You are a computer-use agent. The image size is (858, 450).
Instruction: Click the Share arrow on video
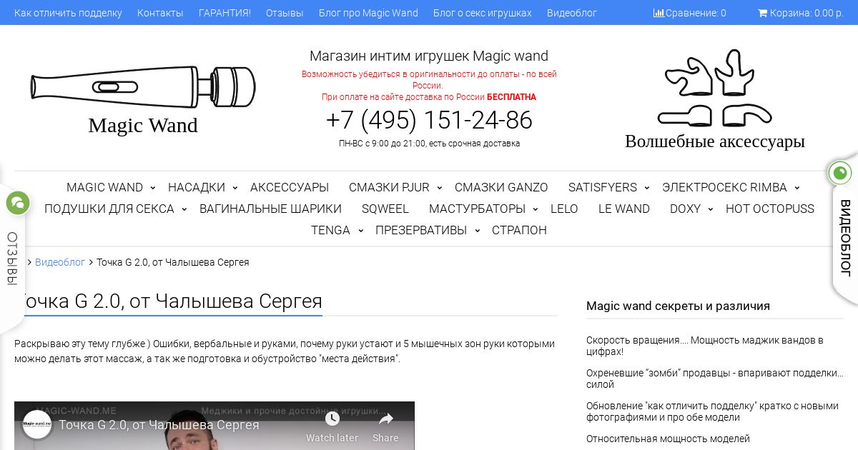click(385, 419)
